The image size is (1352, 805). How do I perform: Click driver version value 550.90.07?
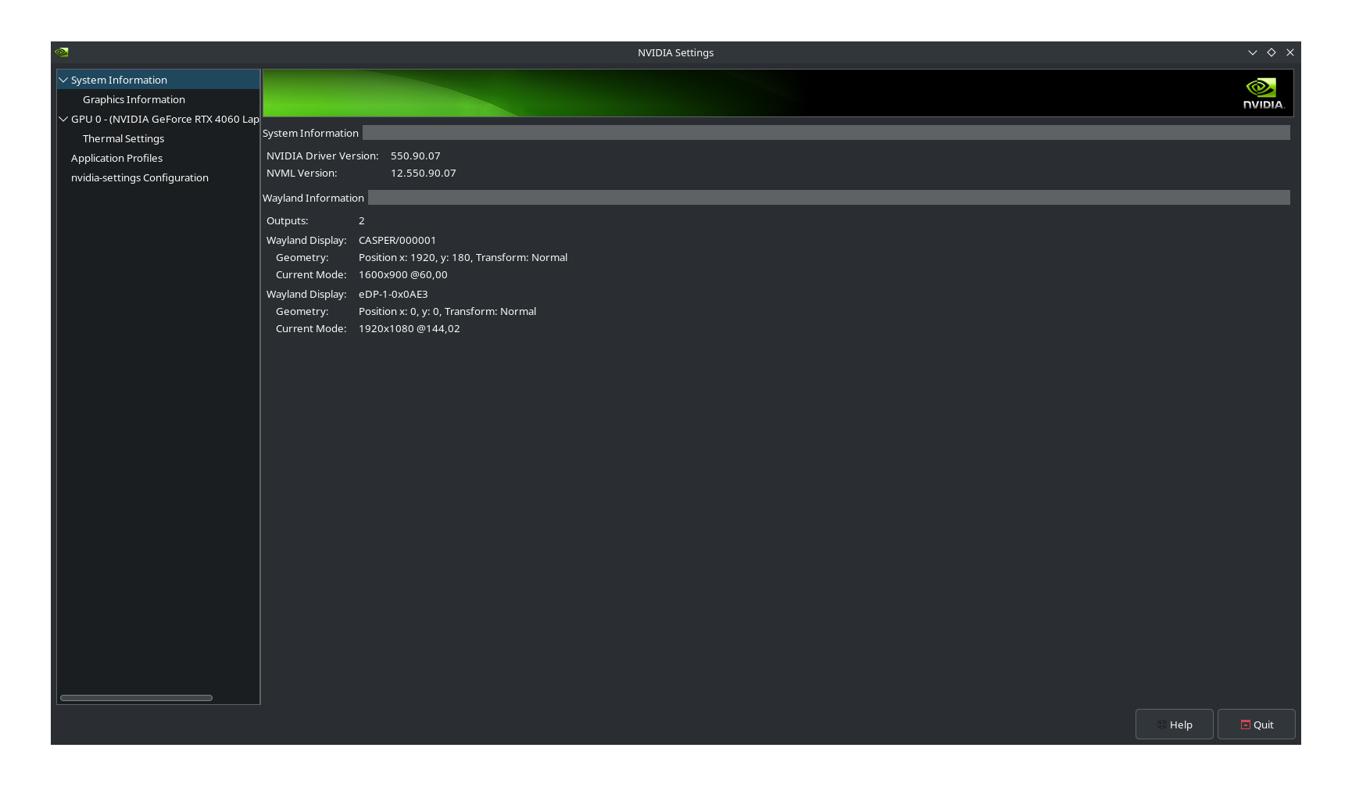pyautogui.click(x=416, y=156)
